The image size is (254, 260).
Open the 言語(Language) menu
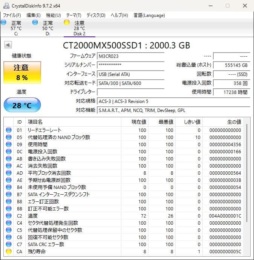(x=149, y=15)
